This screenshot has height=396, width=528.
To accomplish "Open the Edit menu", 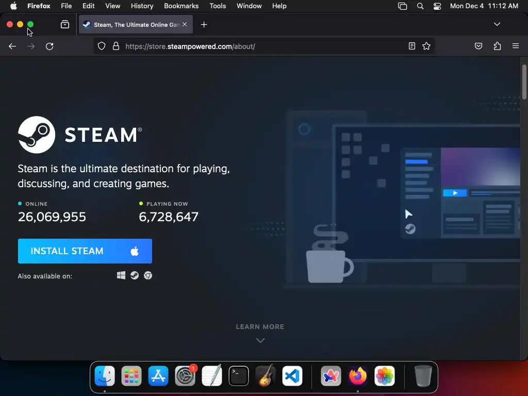I will click(88, 6).
